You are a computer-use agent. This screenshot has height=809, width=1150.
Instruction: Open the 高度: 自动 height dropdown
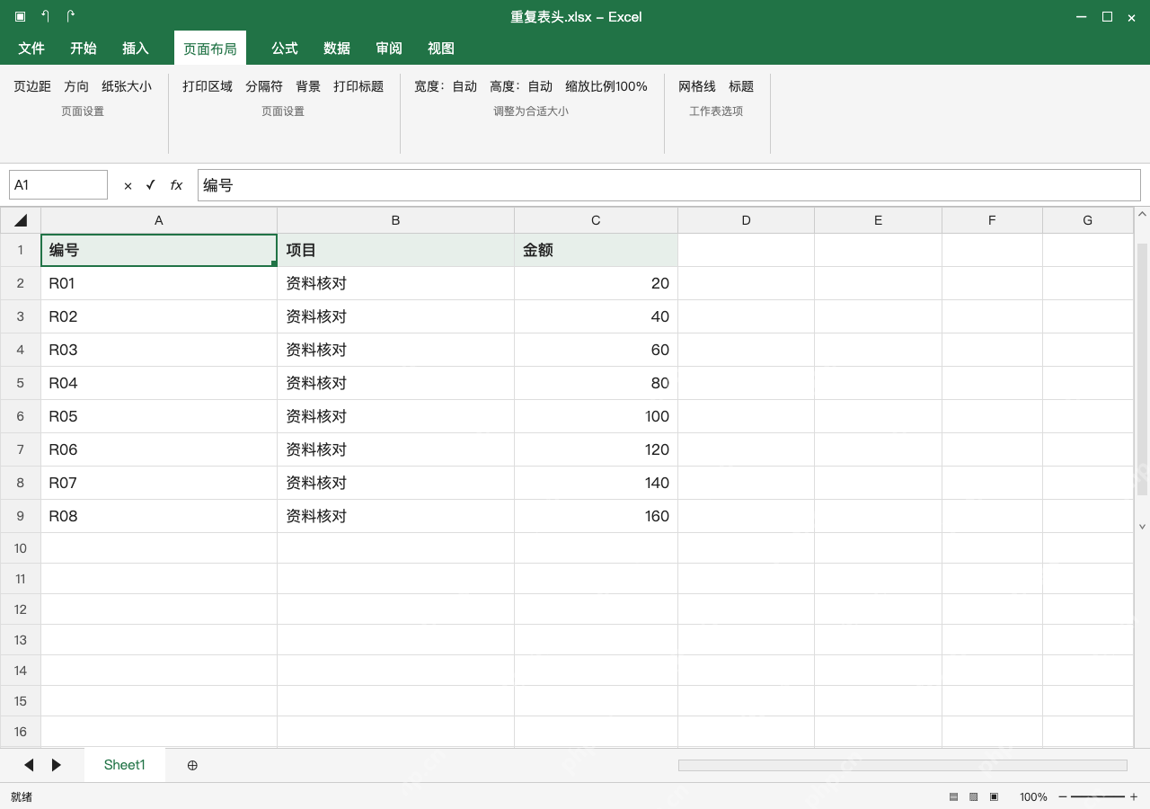(521, 86)
